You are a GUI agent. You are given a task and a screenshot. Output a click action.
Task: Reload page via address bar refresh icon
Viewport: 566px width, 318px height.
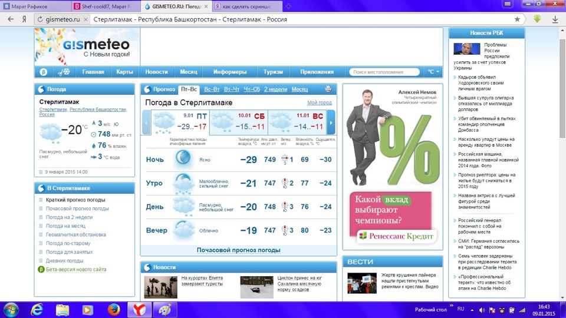click(40, 19)
